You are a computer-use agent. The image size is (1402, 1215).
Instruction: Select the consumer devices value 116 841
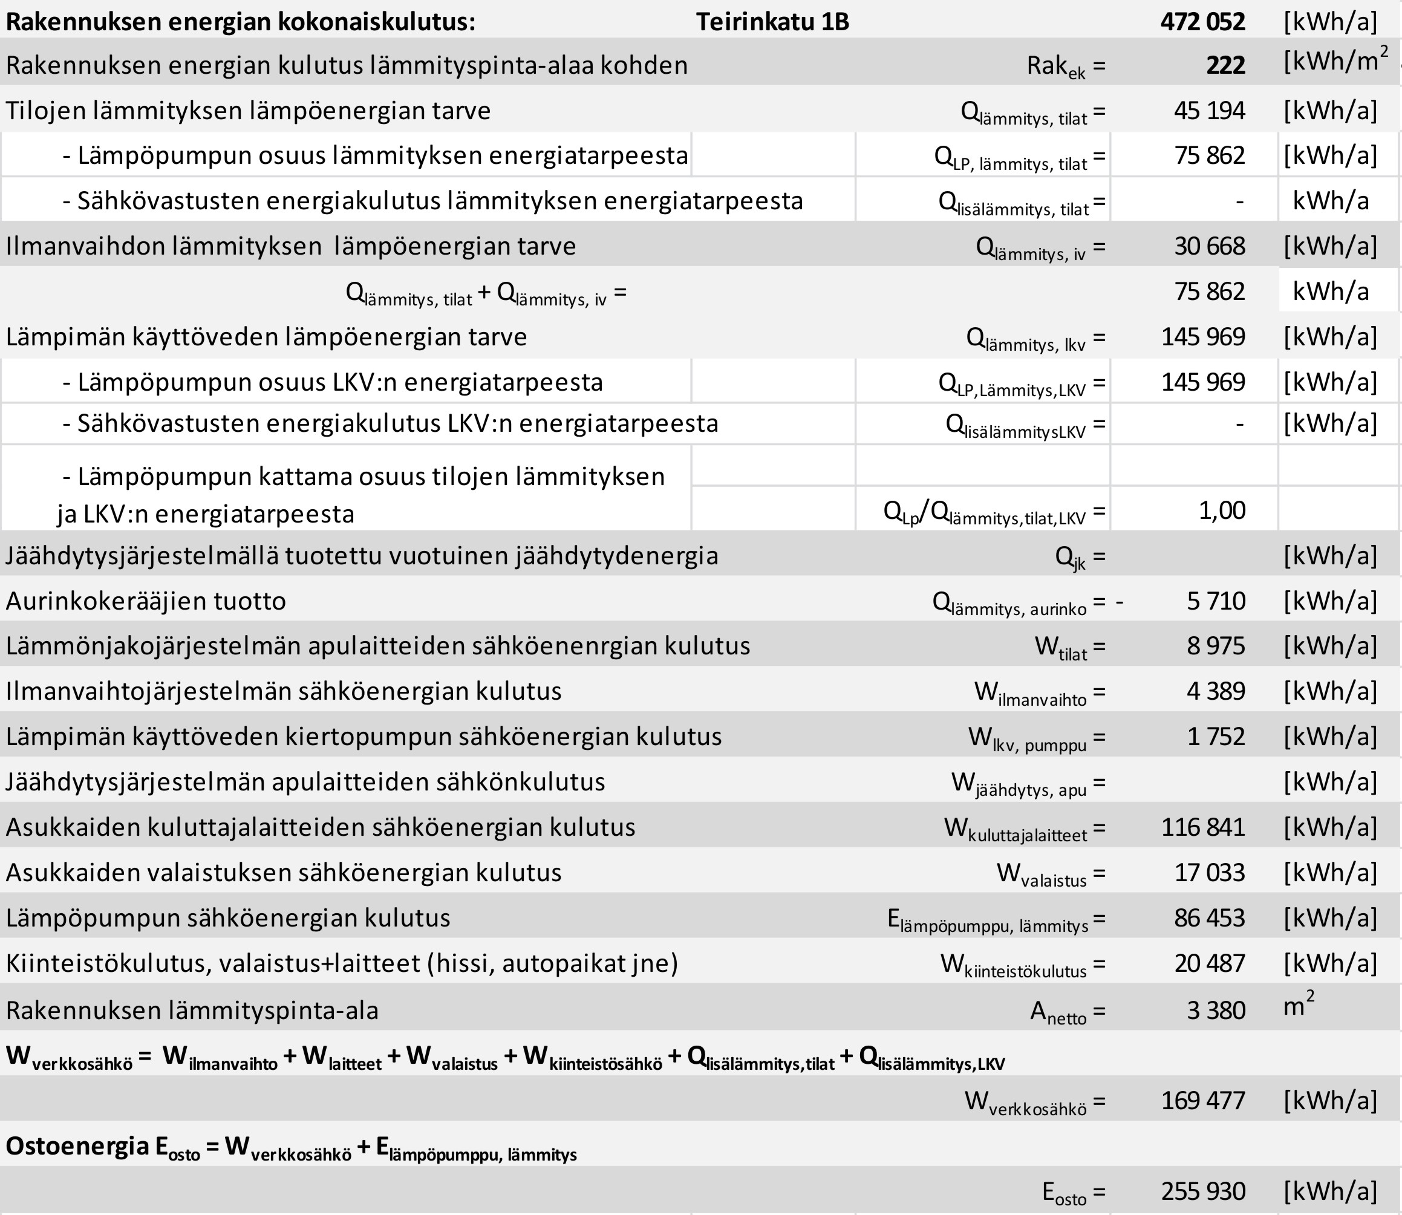pos(1204,827)
